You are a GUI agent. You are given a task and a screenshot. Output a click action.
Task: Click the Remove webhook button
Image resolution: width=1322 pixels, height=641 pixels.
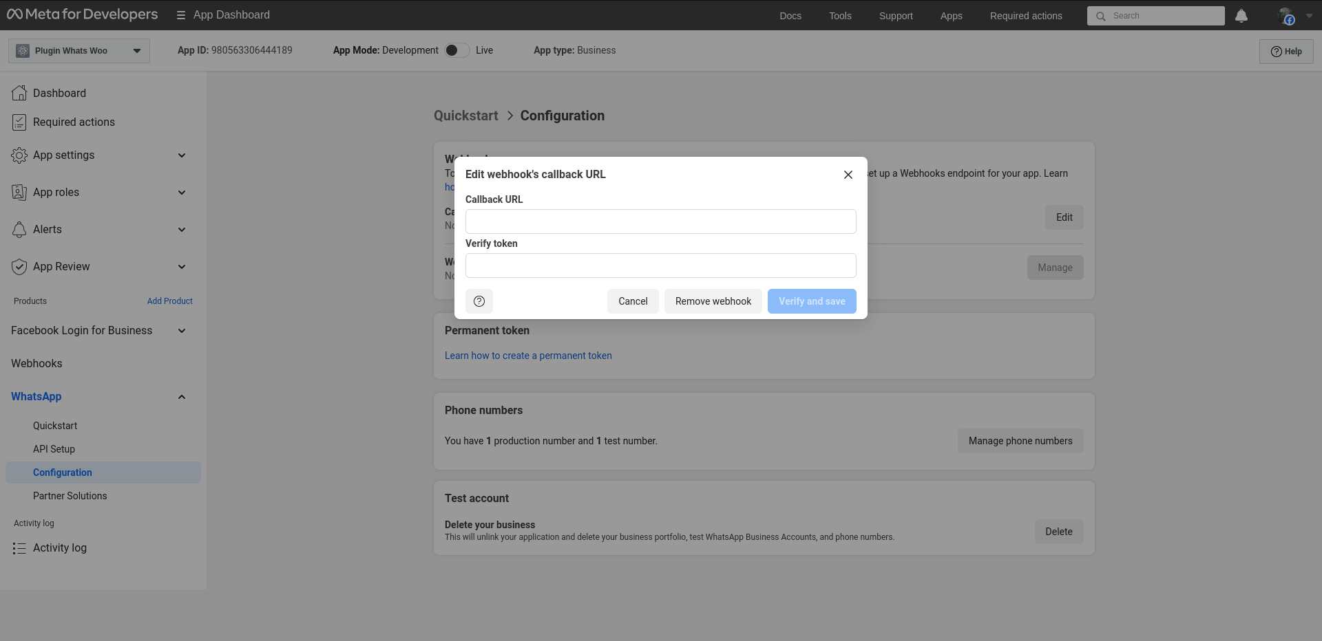[713, 301]
